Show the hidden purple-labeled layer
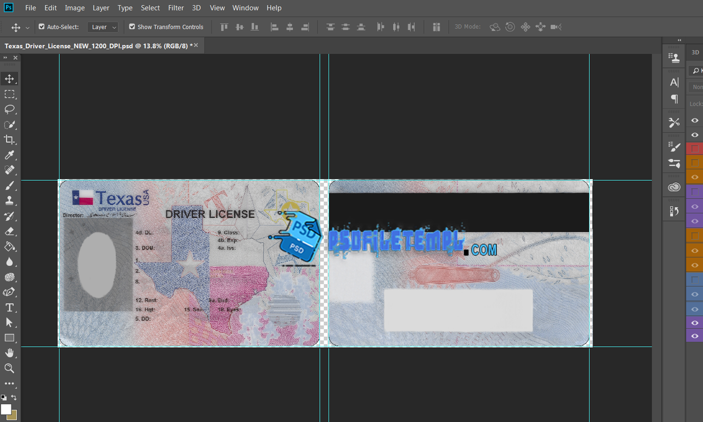This screenshot has height=422, width=703. tap(695, 192)
